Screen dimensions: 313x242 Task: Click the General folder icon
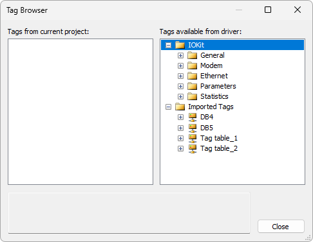tap(192, 55)
